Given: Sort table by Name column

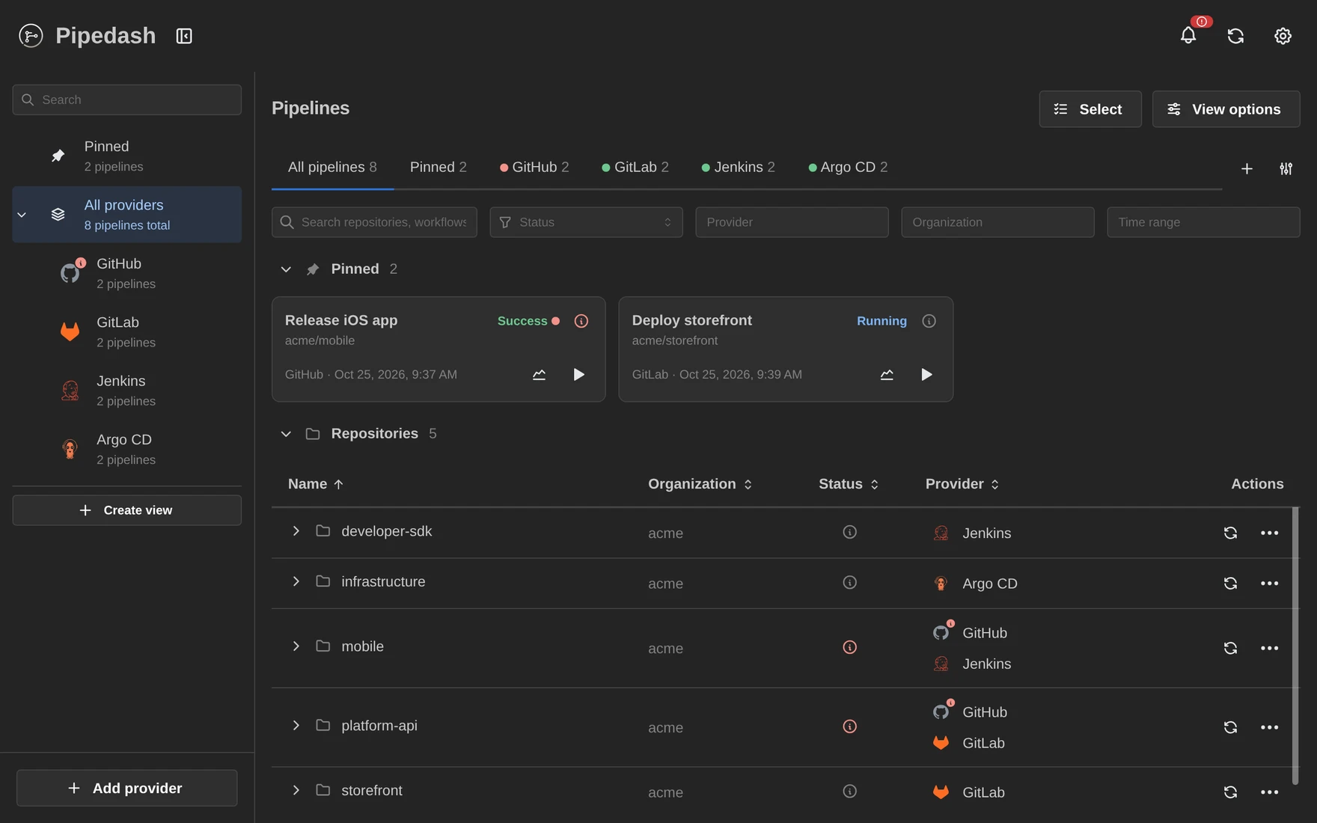Looking at the screenshot, I should (x=316, y=484).
